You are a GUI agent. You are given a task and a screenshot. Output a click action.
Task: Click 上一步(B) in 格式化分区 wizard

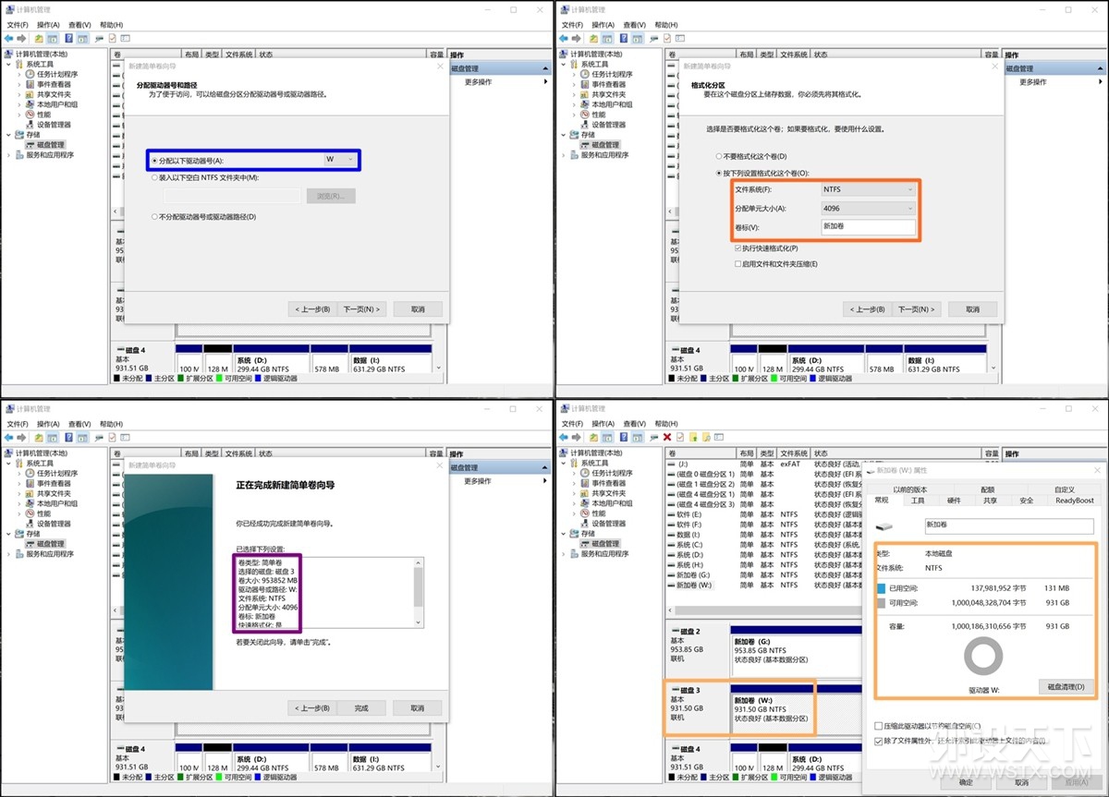tap(868, 309)
